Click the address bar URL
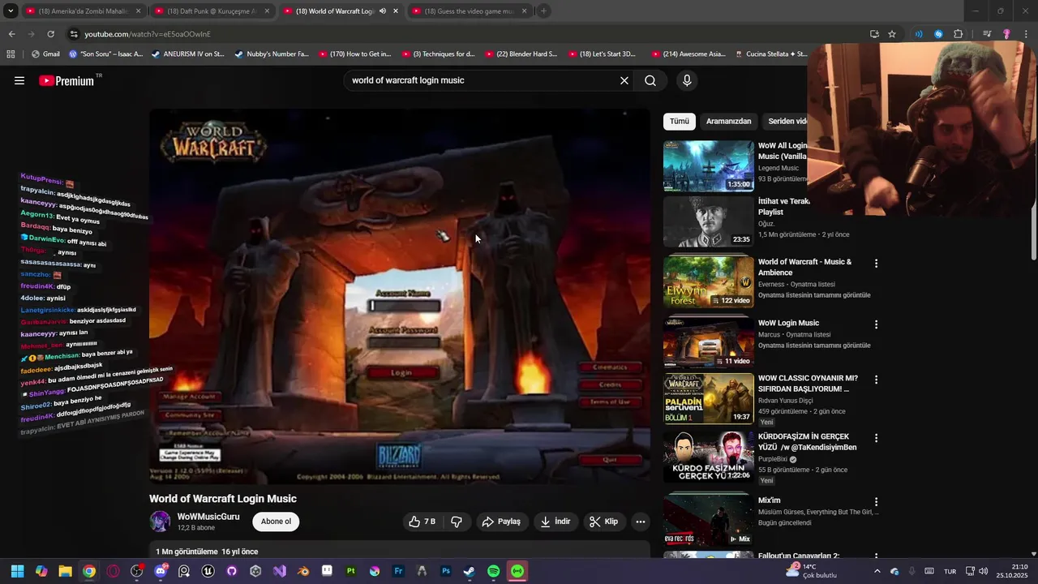 pos(148,34)
